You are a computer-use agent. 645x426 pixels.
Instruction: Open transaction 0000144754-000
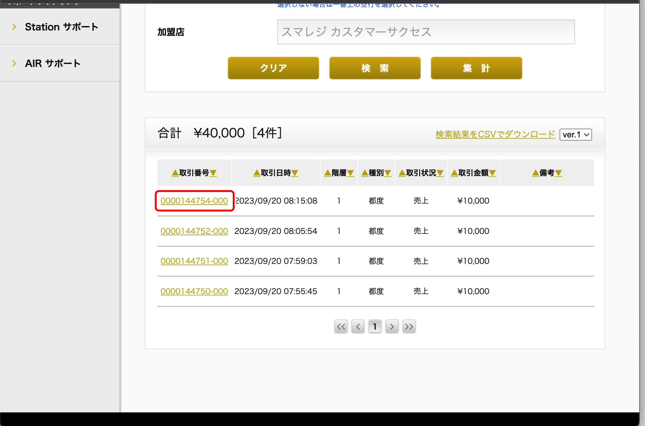pos(194,201)
